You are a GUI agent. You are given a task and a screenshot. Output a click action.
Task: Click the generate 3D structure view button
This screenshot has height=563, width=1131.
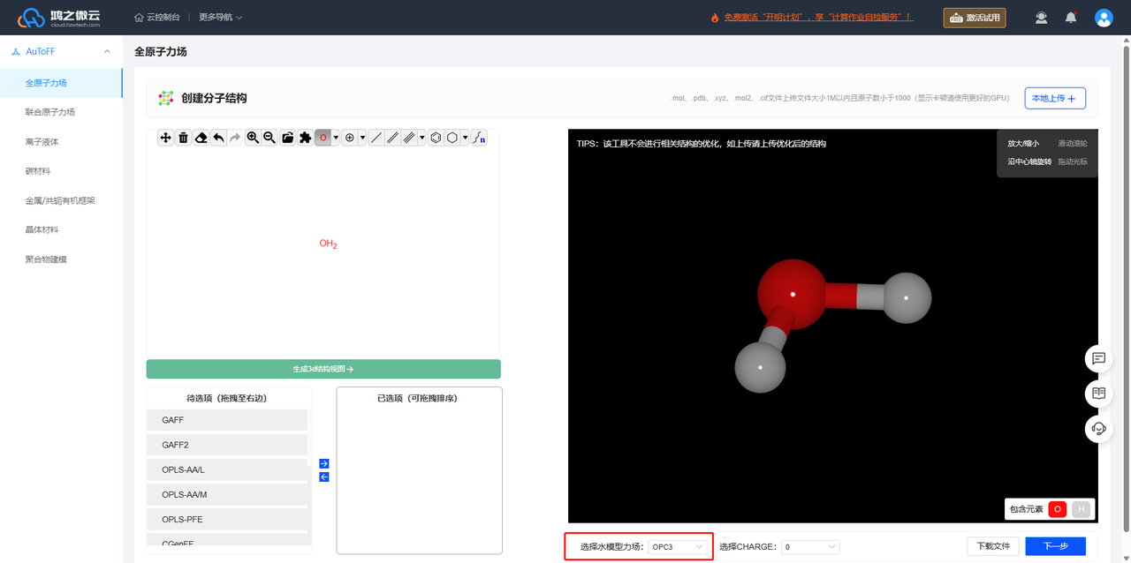(x=323, y=369)
